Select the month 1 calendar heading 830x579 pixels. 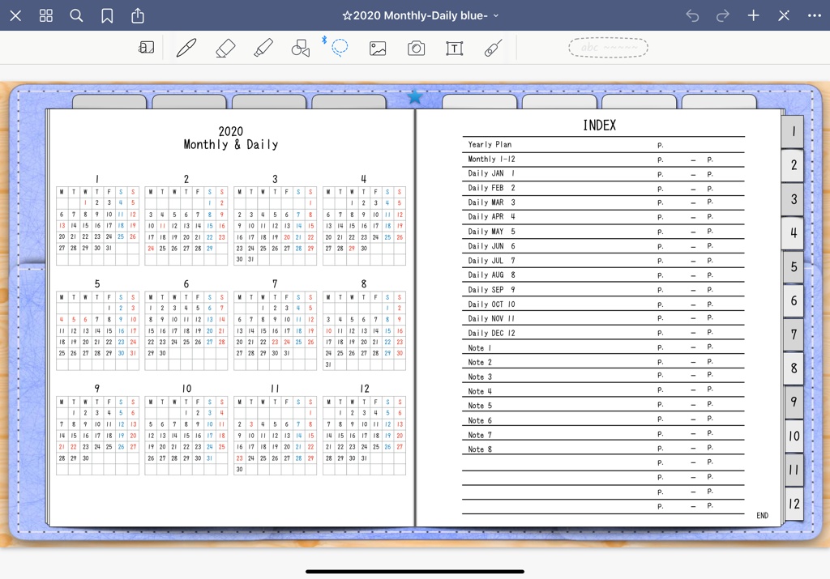[97, 179]
